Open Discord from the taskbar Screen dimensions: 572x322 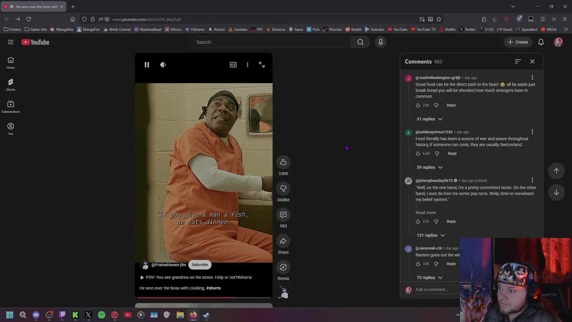coord(36,315)
